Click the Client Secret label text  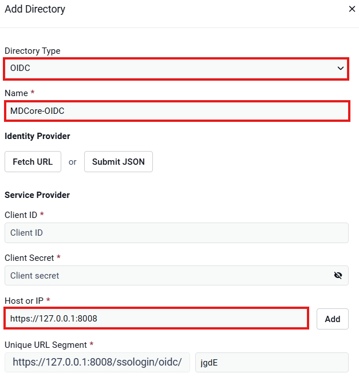point(29,258)
